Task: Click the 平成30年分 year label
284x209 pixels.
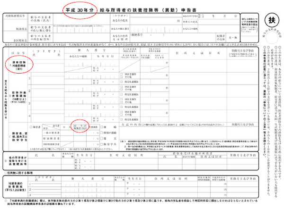Action: pos(80,10)
